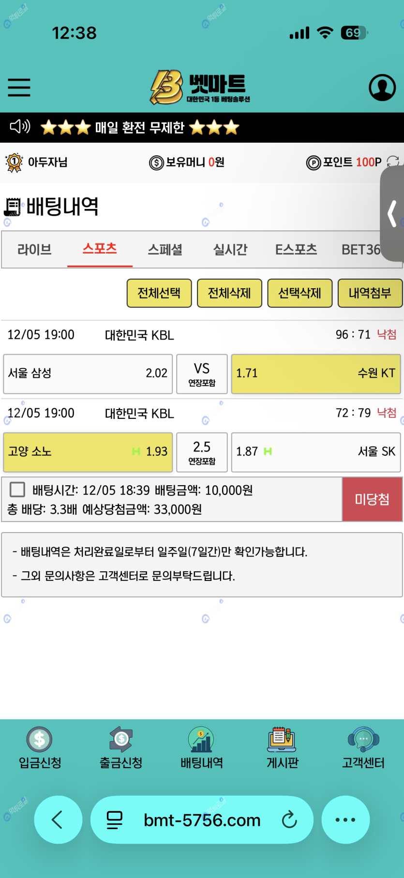Viewport: 404px width, 878px height.
Task: Tap the bmt-5756.com address bar
Action: [202, 820]
